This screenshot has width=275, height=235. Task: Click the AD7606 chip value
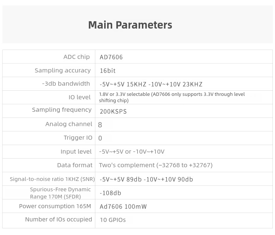[111, 57]
